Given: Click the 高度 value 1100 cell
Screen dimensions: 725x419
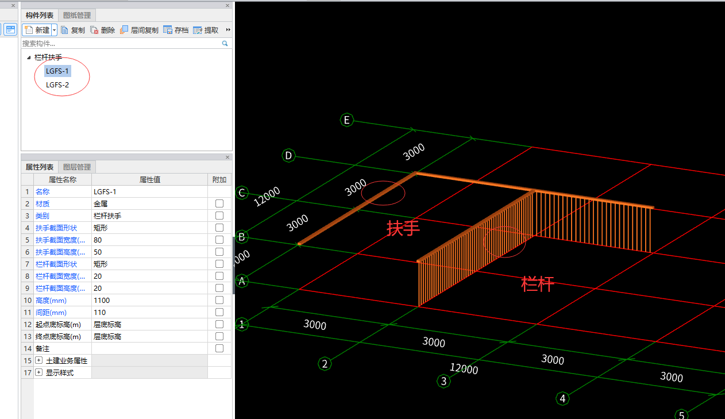Looking at the screenshot, I should pyautogui.click(x=149, y=300).
